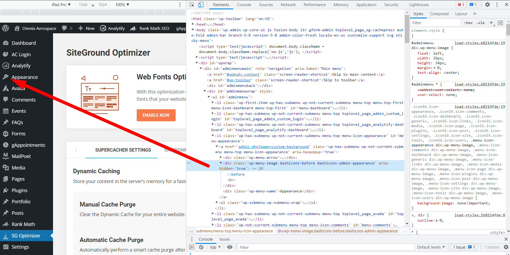Open the SG Optimizer menu item
510x255 pixels.
click(27, 236)
